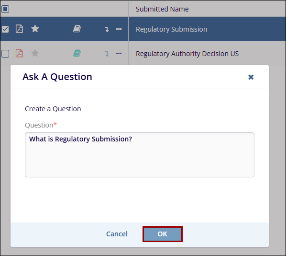Select the Regulatory Submission row name
Viewport: 286px width, 256px height.
point(171,29)
